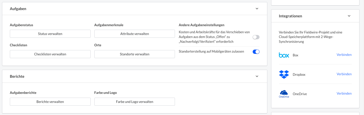The height and width of the screenshot is (115, 364).
Task: Click the Orte label
Action: coord(98,45)
